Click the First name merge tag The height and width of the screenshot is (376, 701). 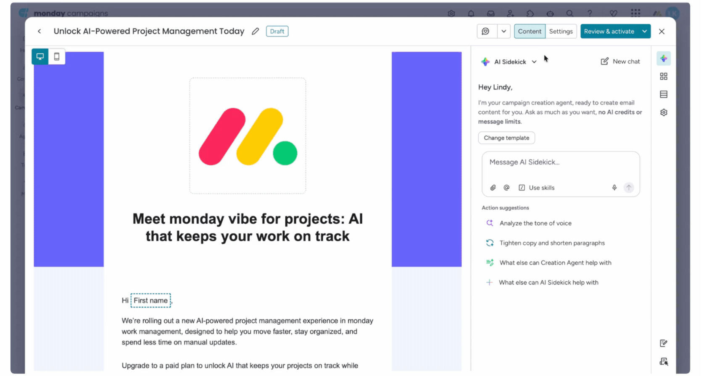click(151, 300)
